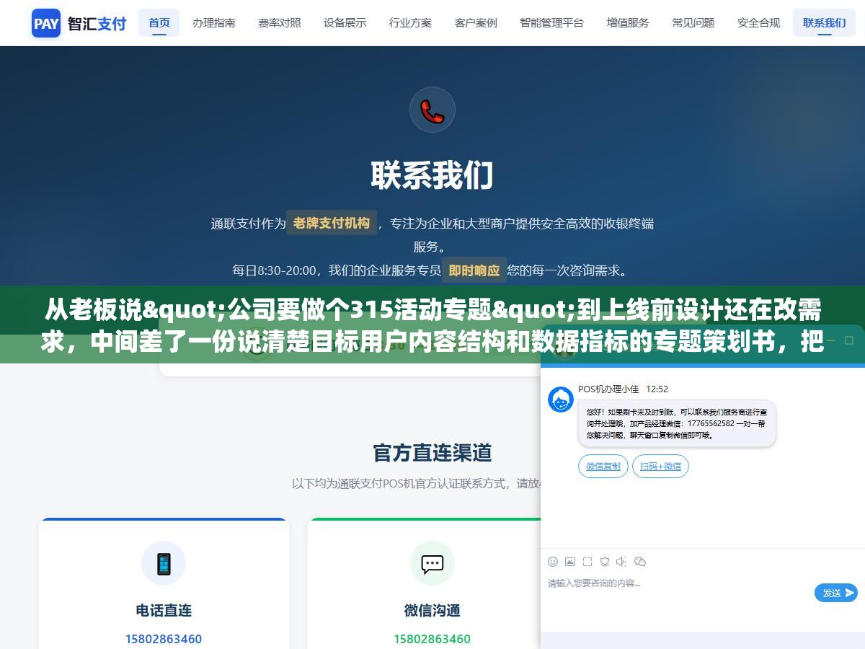Click the 官方直连渠道 section heading
This screenshot has height=649, width=865.
coord(432,453)
